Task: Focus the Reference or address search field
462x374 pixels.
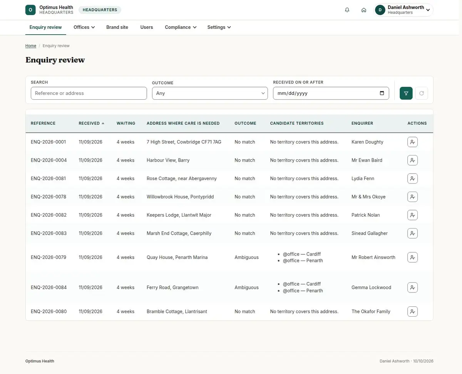Action: 89,93
